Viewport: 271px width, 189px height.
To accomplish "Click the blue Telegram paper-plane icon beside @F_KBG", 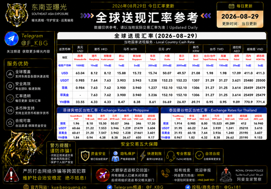I will [x=12, y=39].
